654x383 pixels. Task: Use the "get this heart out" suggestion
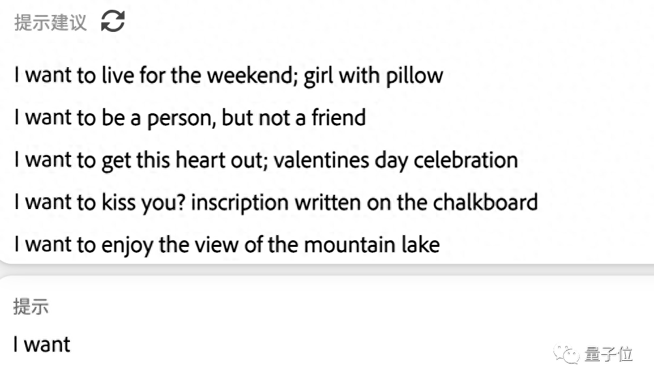tap(266, 160)
